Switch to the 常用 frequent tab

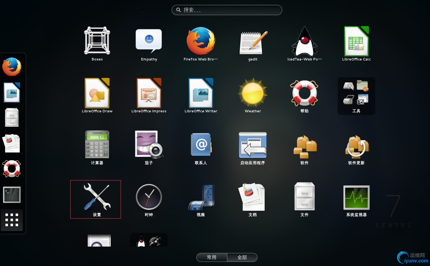point(212,257)
